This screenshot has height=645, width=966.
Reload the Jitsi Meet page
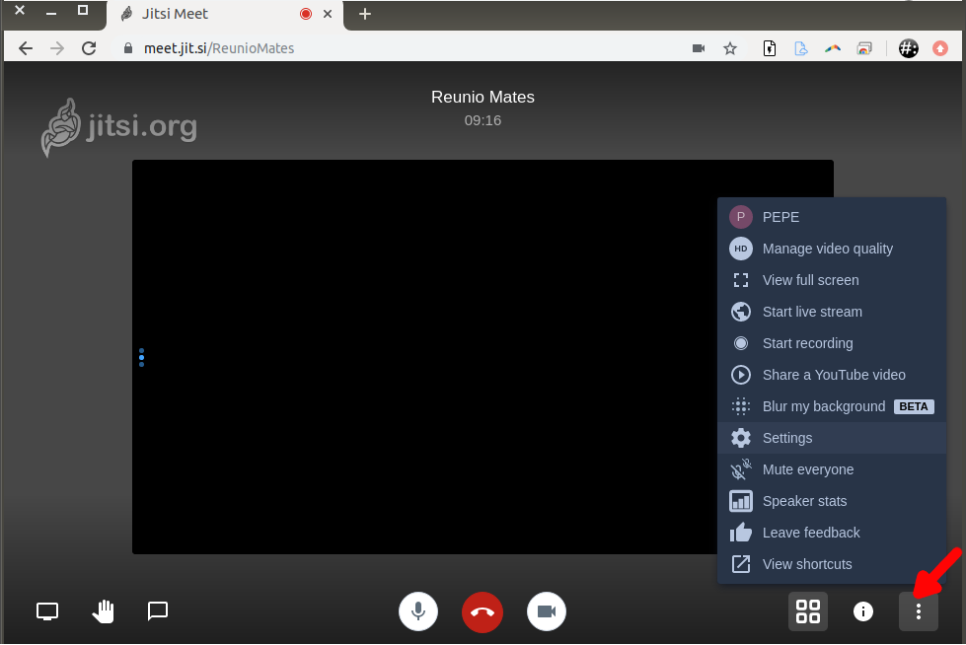[x=89, y=48]
